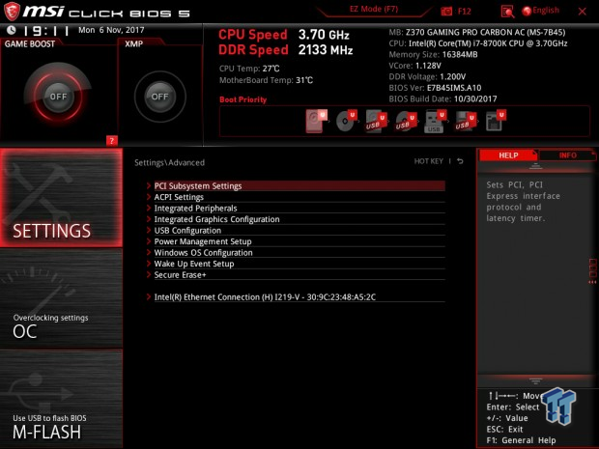
Task: Select the hard disk boot priority icon
Action: pyautogui.click(x=316, y=121)
